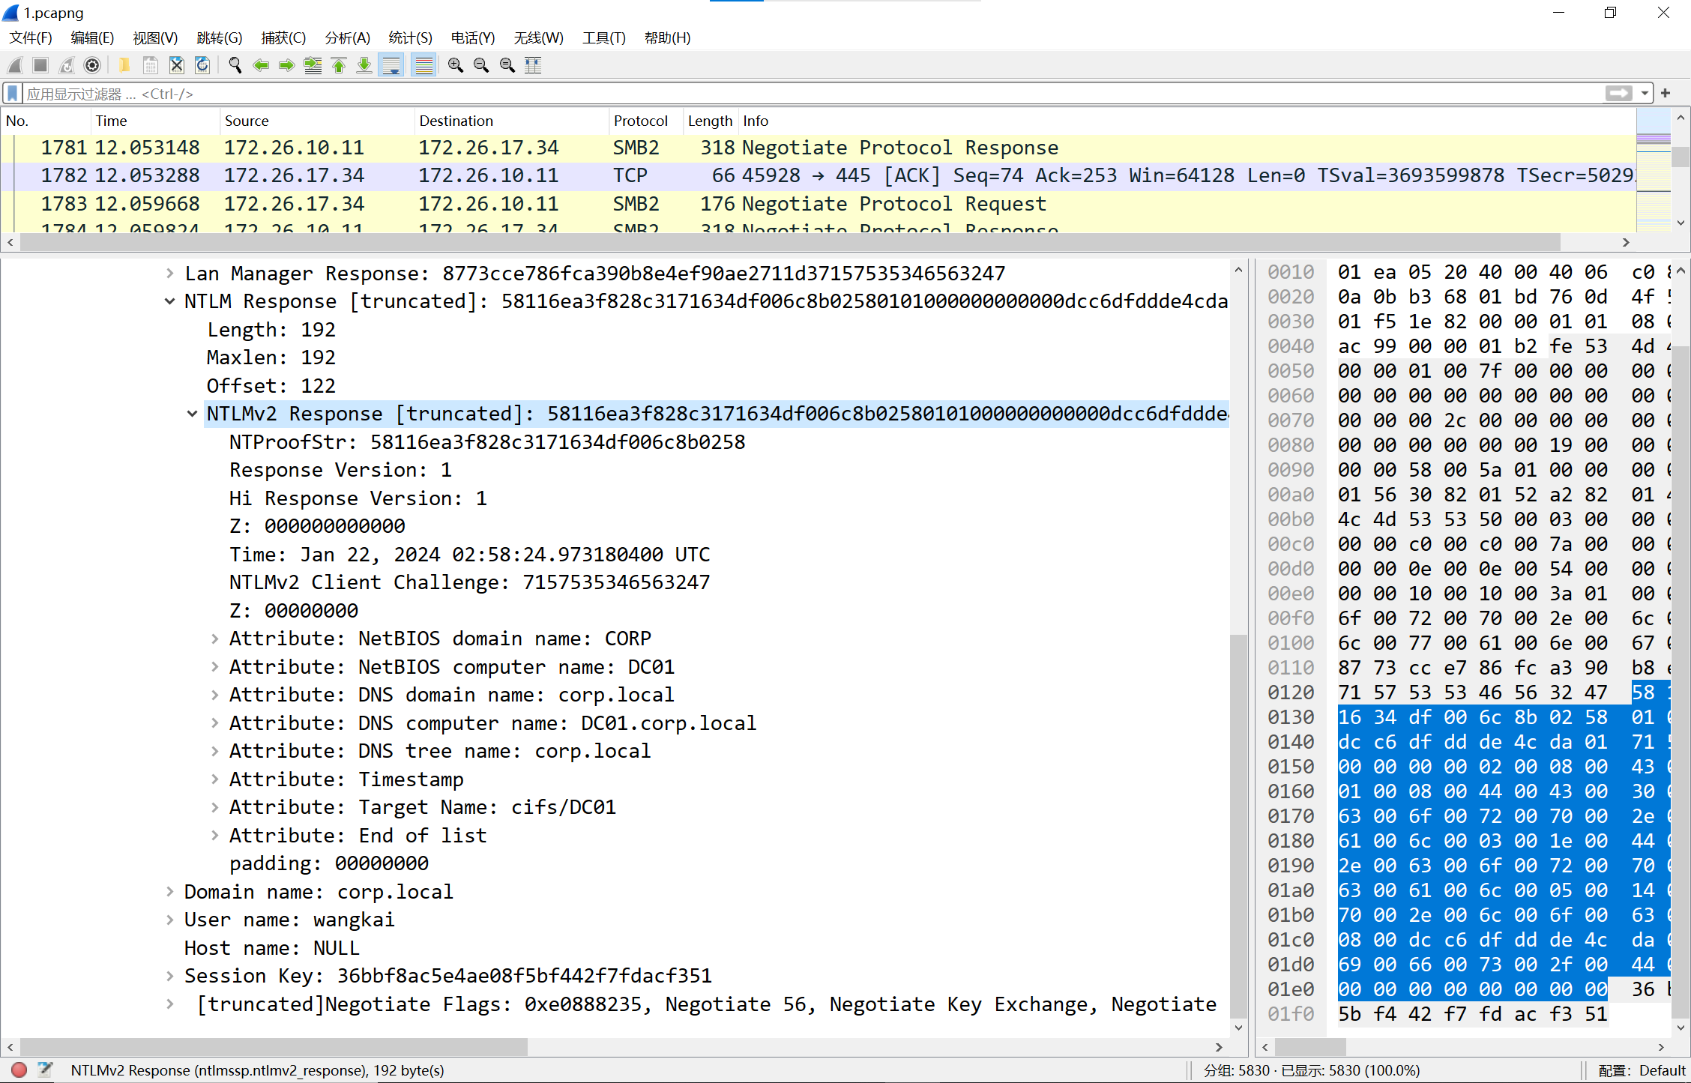The height and width of the screenshot is (1083, 1691).
Task: Expand Attribute Target Name cifs/DC01
Action: (x=215, y=807)
